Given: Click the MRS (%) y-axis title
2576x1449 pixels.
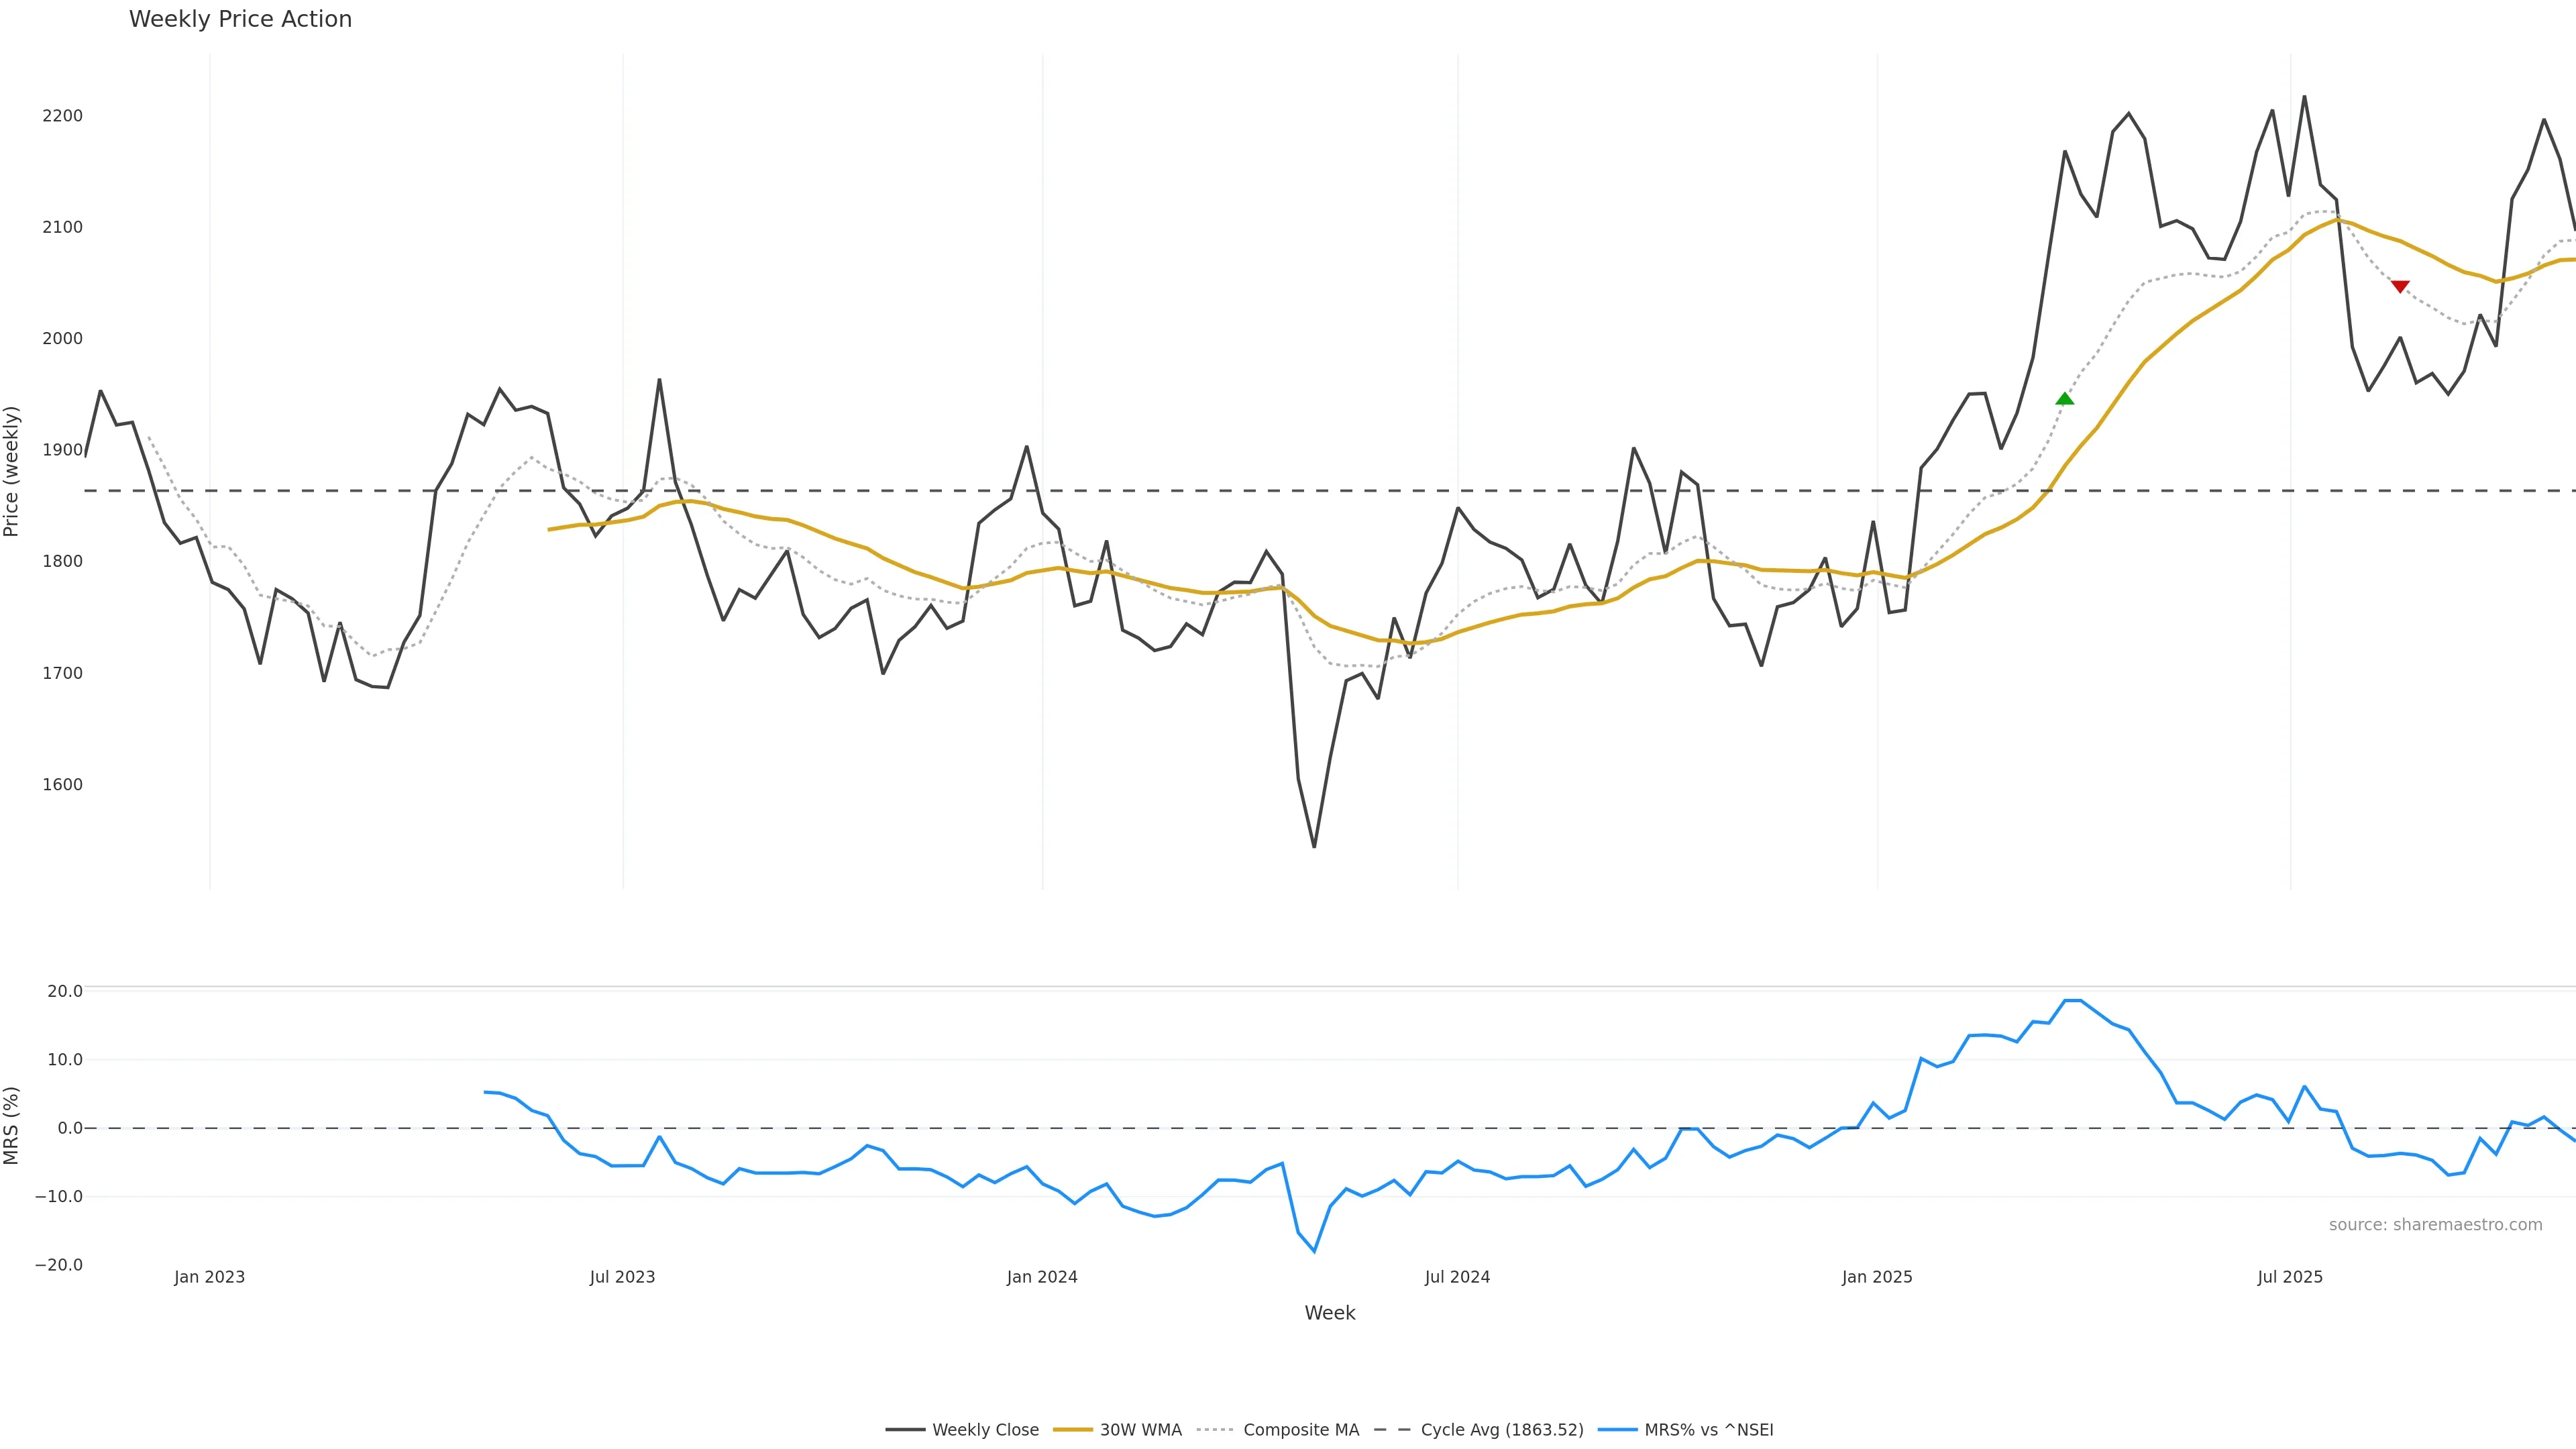Looking at the screenshot, I should (x=12, y=1125).
